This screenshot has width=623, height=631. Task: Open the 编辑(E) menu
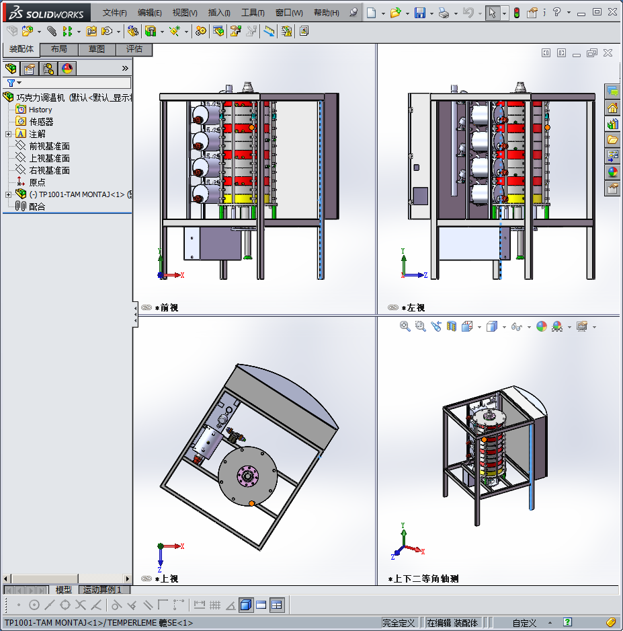point(149,13)
